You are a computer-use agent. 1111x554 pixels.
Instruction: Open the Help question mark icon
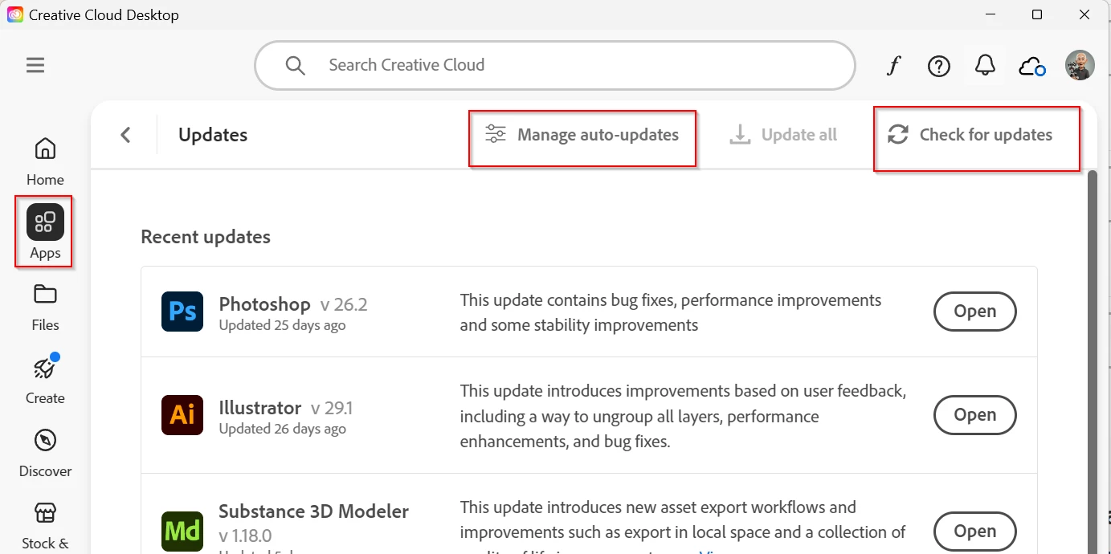pos(939,66)
